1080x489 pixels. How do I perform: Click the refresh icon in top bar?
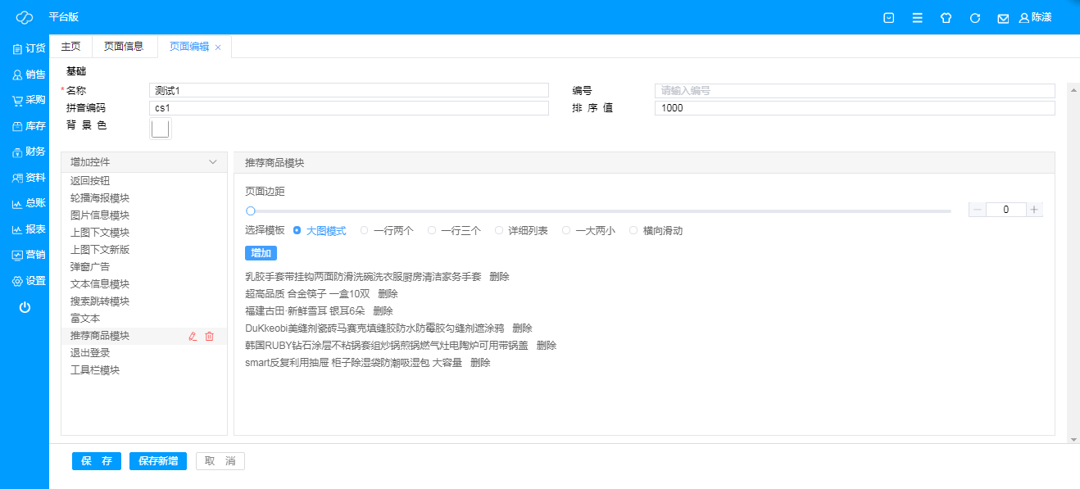975,18
